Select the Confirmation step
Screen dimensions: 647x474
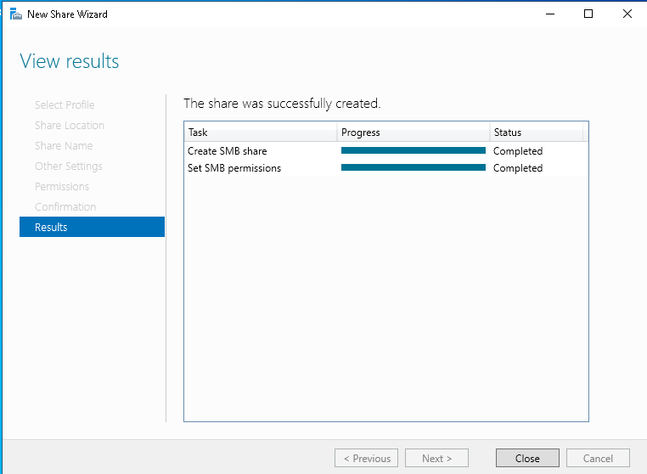(x=65, y=207)
